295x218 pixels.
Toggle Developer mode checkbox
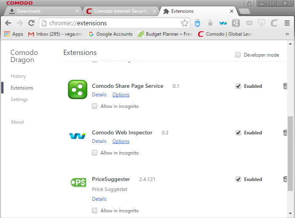(x=238, y=55)
